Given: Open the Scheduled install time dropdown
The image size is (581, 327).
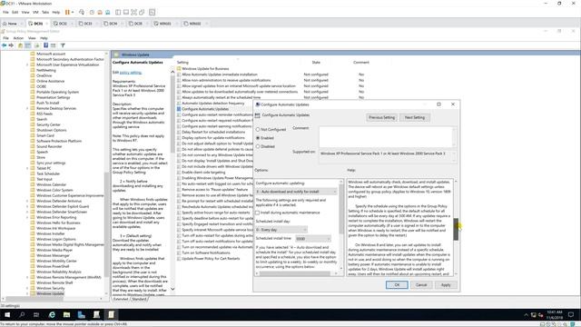Looking at the screenshot, I should coord(313,239).
